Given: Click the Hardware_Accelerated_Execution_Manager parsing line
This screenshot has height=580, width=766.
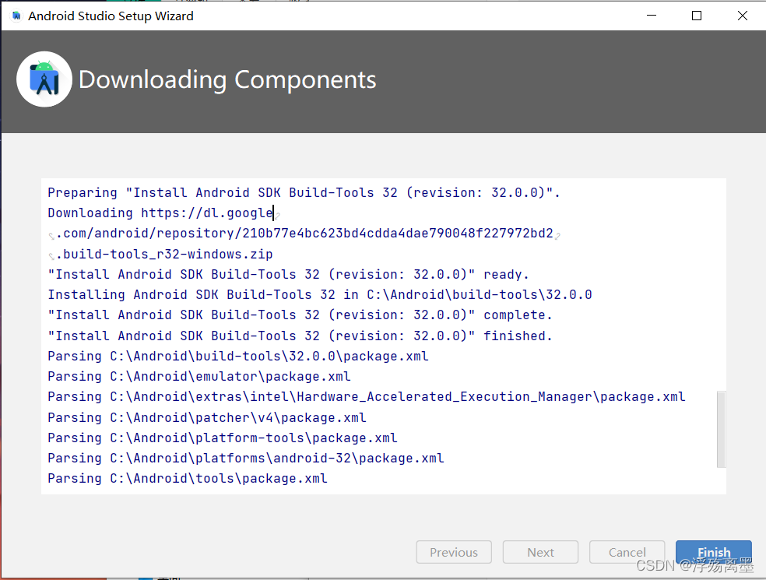Looking at the screenshot, I should 367,397.
